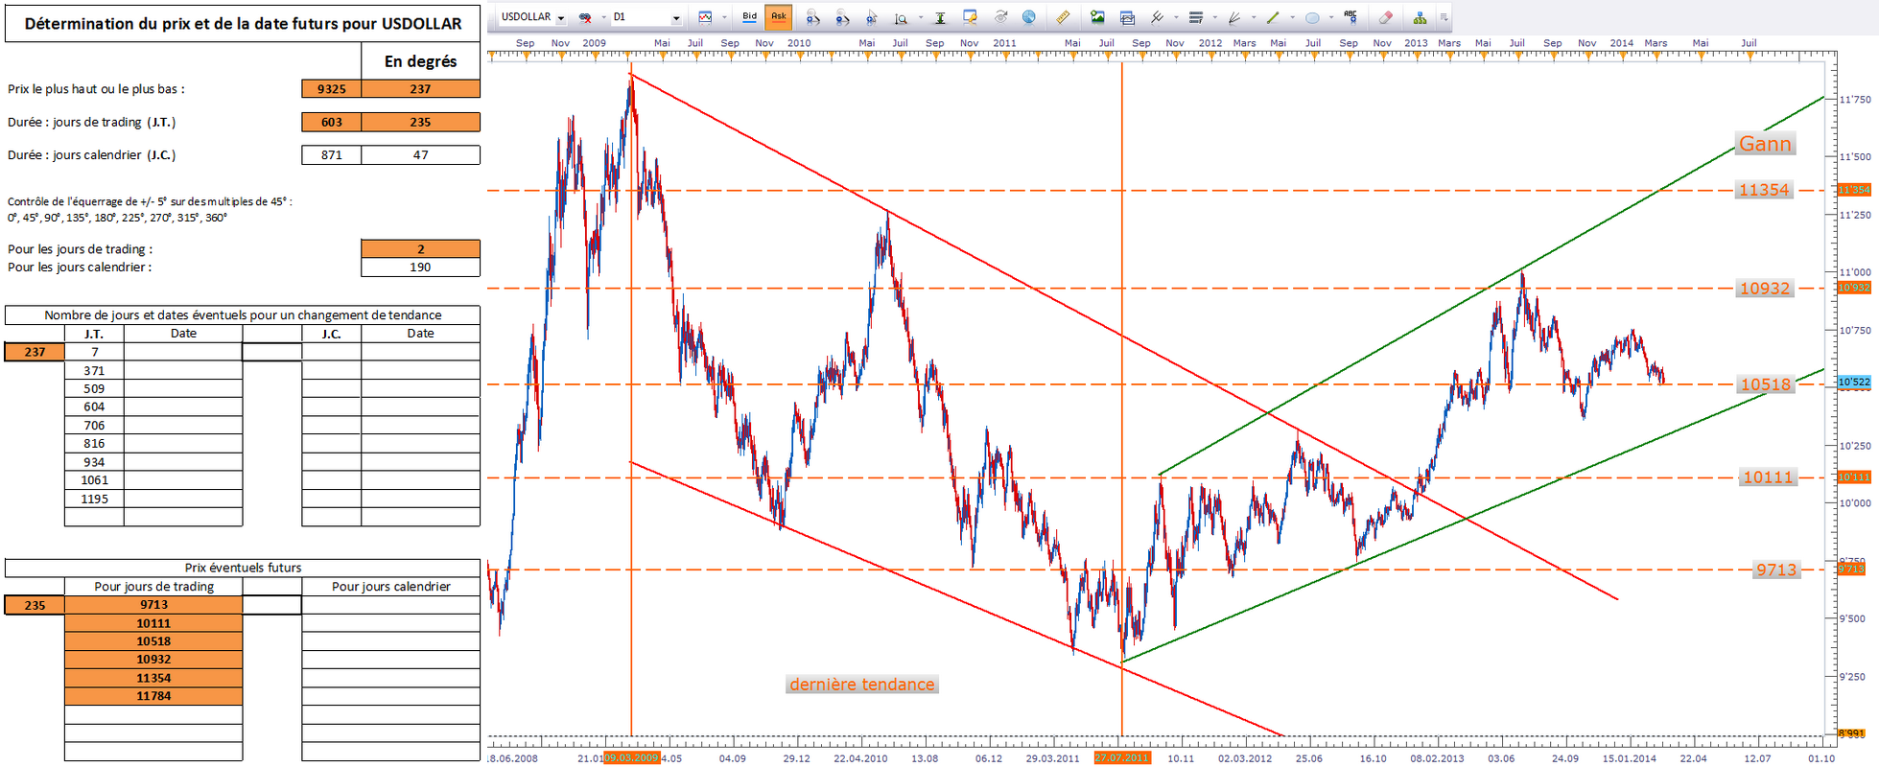The image size is (1879, 767).
Task: Click the zoom in magnifier icon
Action: click(811, 17)
